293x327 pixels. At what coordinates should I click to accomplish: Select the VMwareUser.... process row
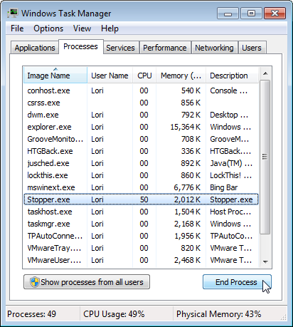click(141, 260)
